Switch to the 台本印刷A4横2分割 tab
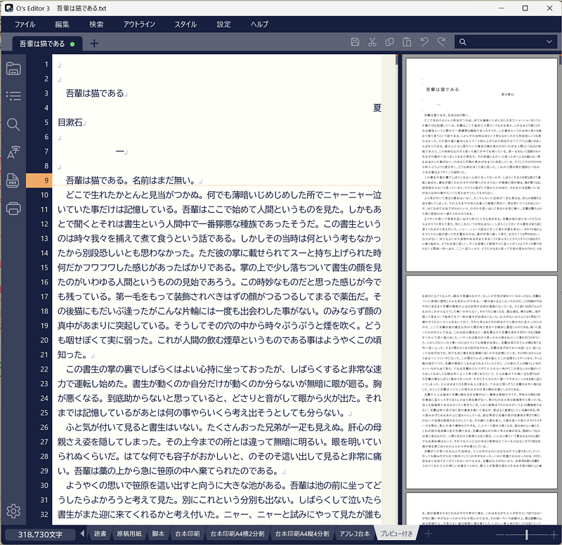Image resolution: width=562 pixels, height=545 pixels. click(237, 534)
